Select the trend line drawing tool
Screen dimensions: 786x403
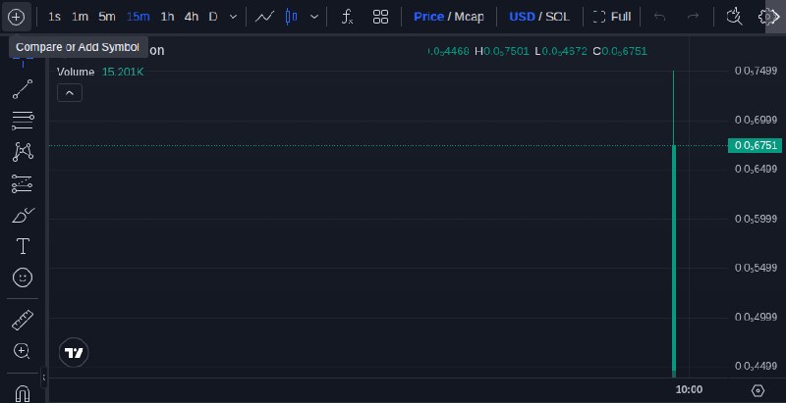pos(23,89)
